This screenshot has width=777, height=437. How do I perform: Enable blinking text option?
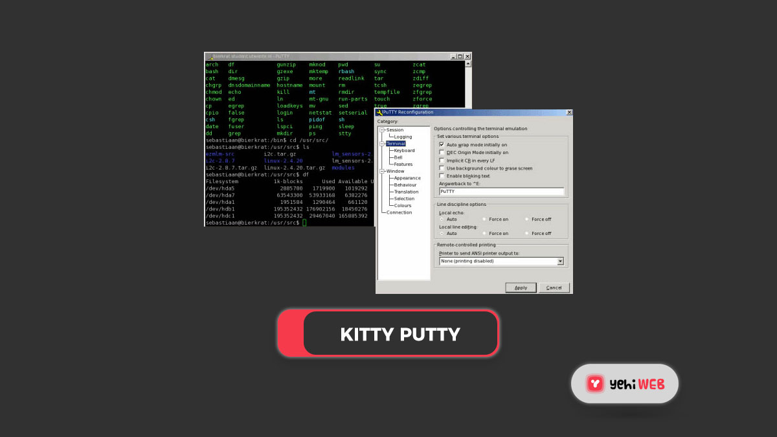tap(442, 175)
